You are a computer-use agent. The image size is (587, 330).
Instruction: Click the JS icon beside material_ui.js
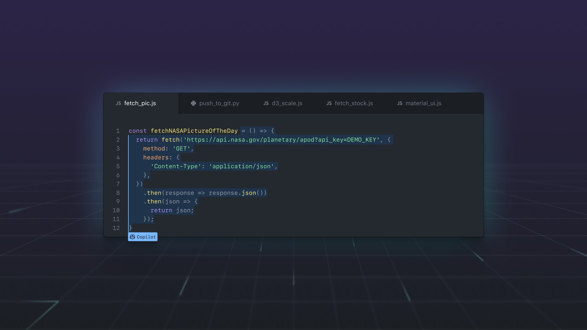[400, 103]
